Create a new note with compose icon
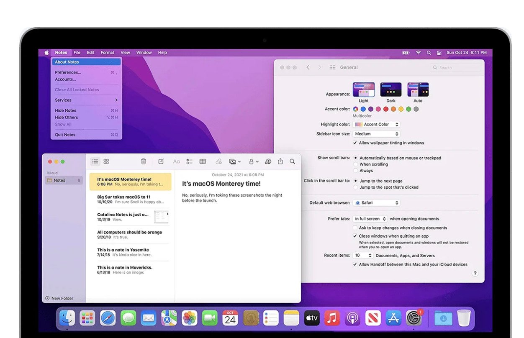The image size is (524, 338). pos(161,161)
